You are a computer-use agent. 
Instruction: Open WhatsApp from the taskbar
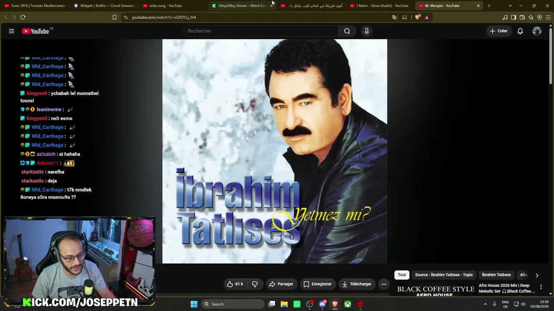click(297, 304)
